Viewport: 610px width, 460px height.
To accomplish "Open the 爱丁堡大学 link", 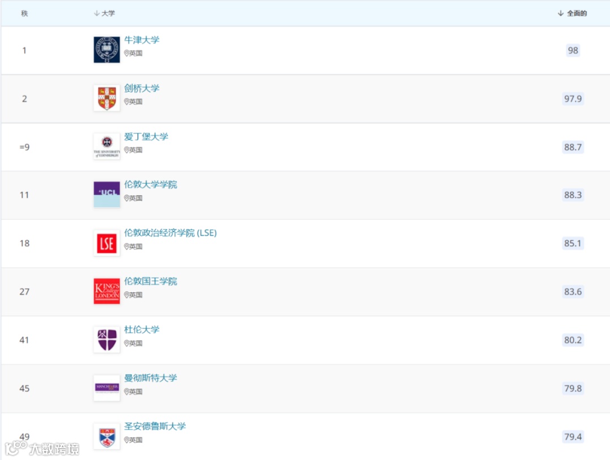I will [146, 137].
